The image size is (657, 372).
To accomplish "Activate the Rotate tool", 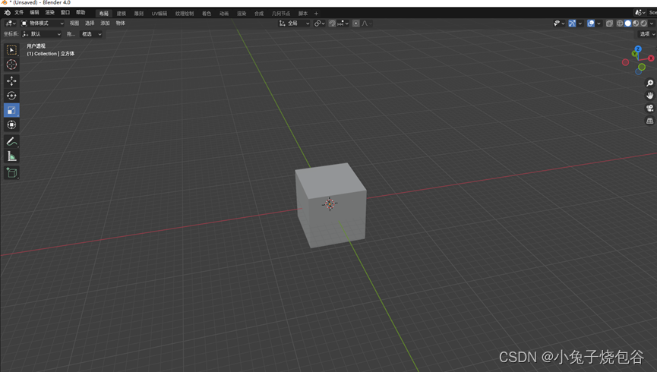I will pyautogui.click(x=11, y=96).
